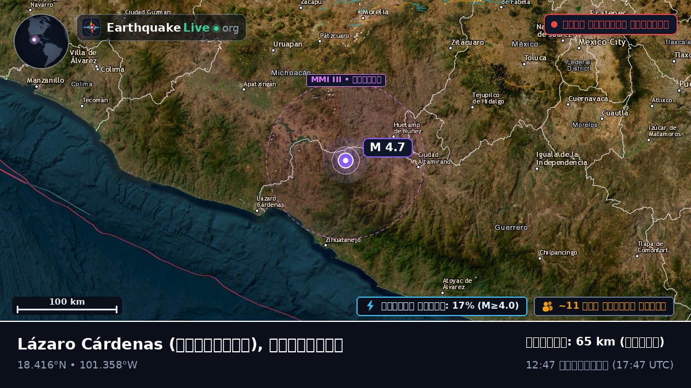Click the Morelos state label

[x=585, y=125]
